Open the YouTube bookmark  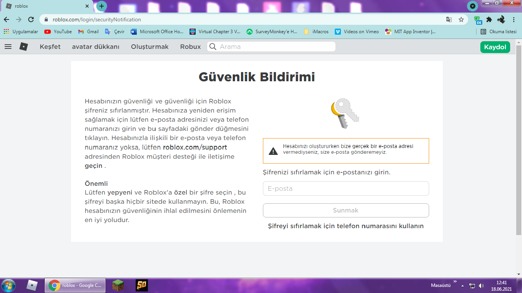(58, 32)
